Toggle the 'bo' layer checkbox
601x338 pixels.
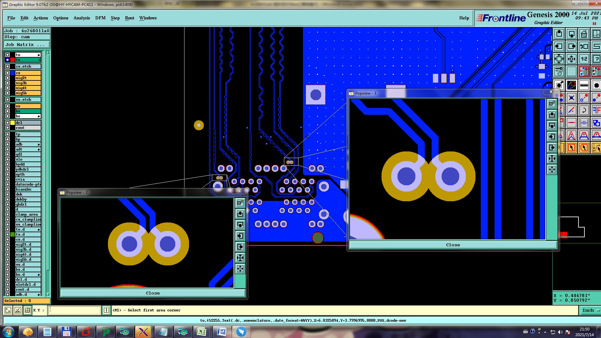tap(8, 116)
